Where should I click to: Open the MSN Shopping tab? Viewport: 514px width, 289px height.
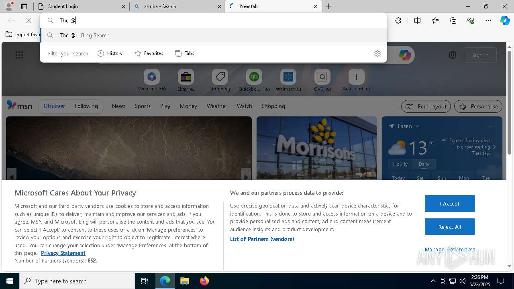click(x=273, y=106)
